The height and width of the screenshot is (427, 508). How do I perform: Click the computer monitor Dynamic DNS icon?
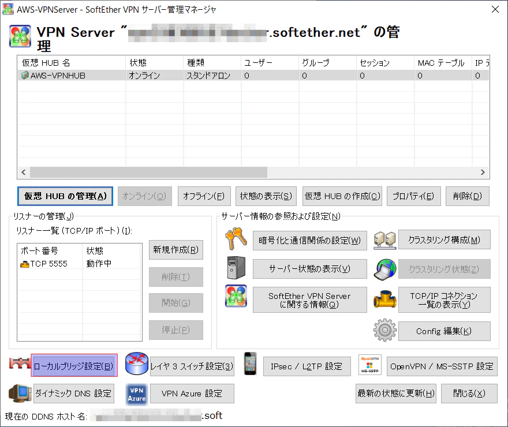pyautogui.click(x=20, y=393)
